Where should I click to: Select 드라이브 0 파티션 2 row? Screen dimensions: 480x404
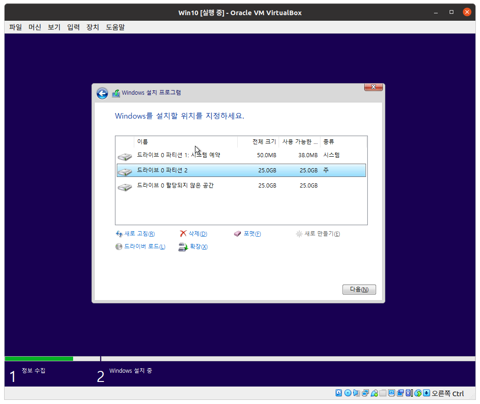(241, 170)
